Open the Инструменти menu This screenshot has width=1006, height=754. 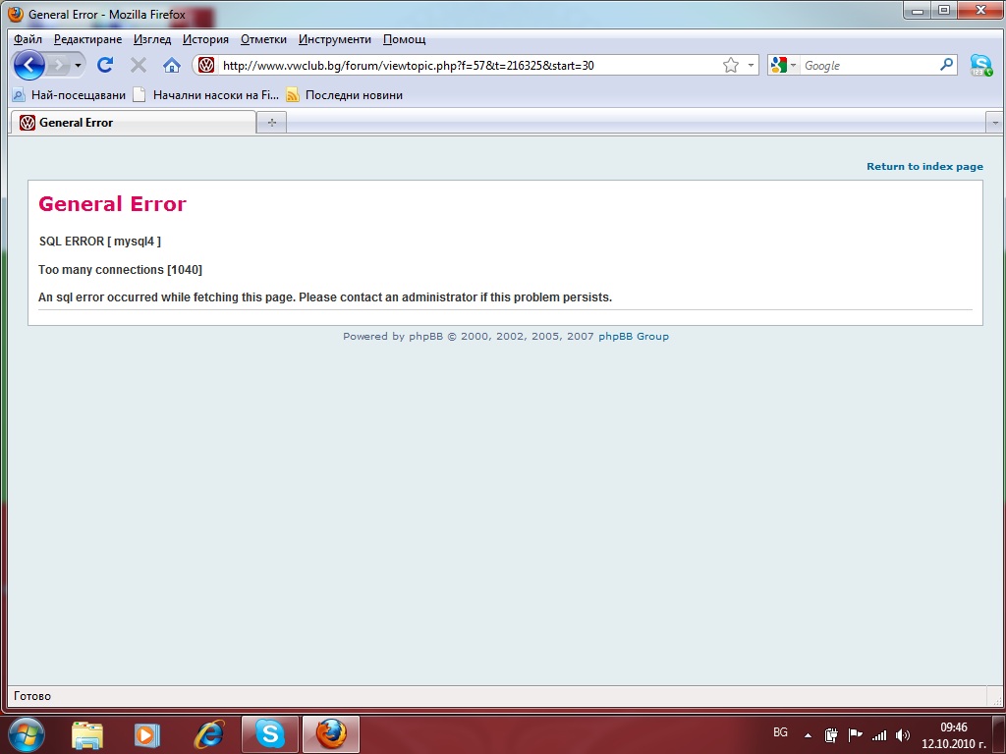335,39
